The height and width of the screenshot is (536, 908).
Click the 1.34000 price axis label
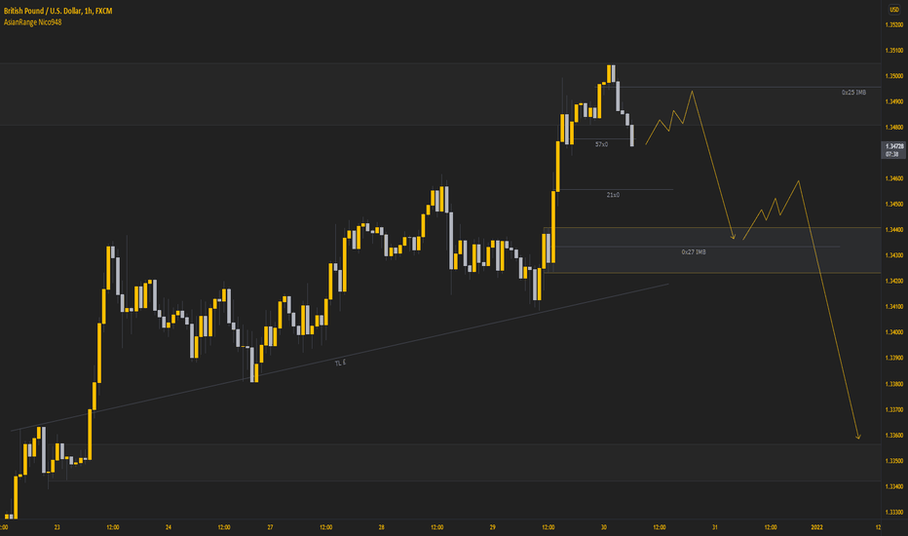tap(894, 332)
